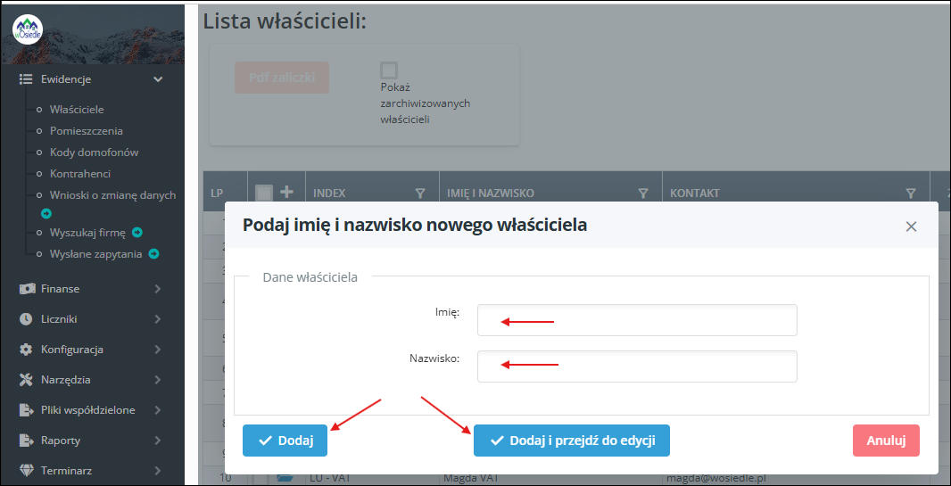The height and width of the screenshot is (486, 951).
Task: Click Dodaj i przejdź do edycji
Action: click(x=571, y=441)
